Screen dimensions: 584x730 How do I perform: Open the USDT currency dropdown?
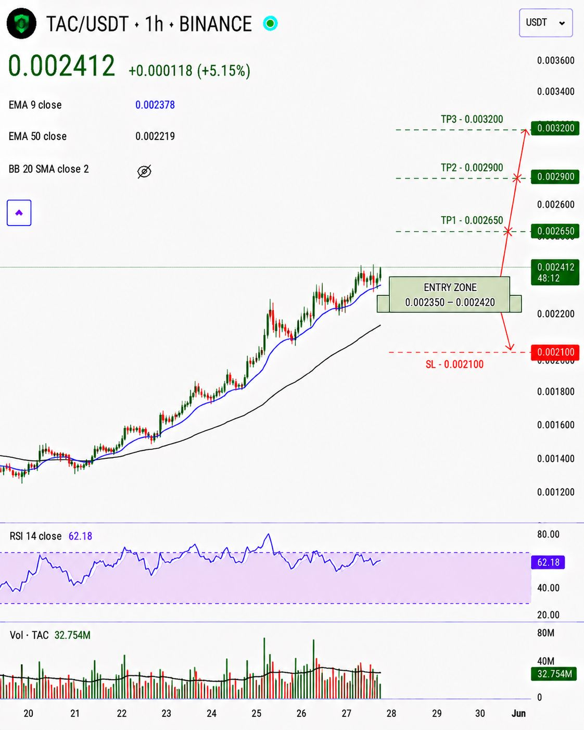545,23
